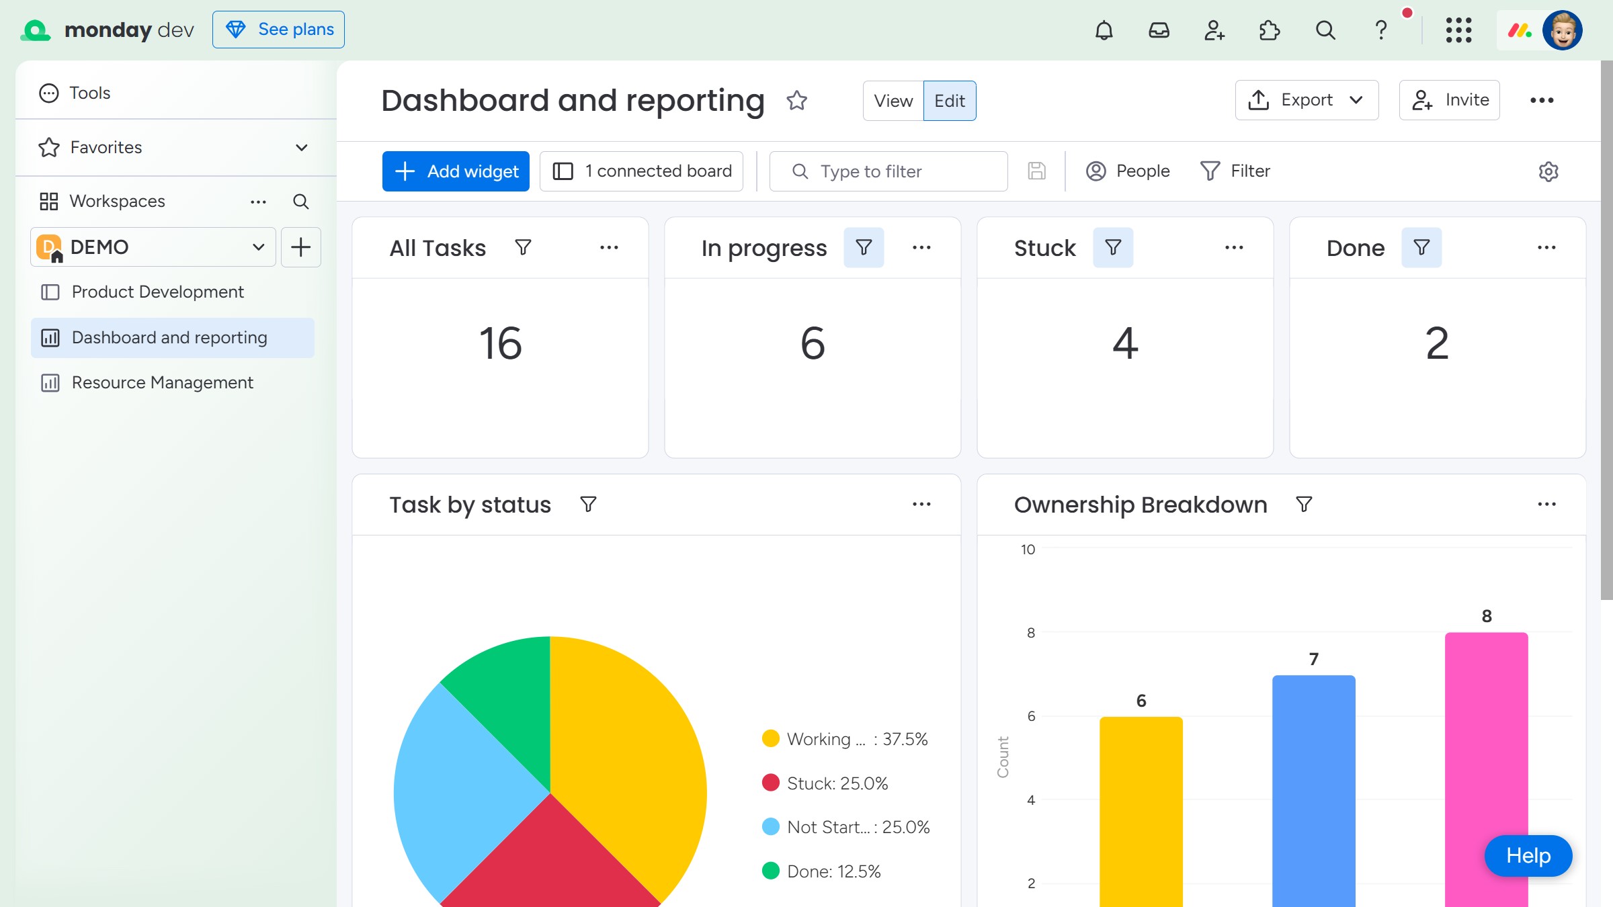Screen dimensions: 1613x907
Task: Click the Ownership Breakdown filter funnel
Action: point(1304,505)
